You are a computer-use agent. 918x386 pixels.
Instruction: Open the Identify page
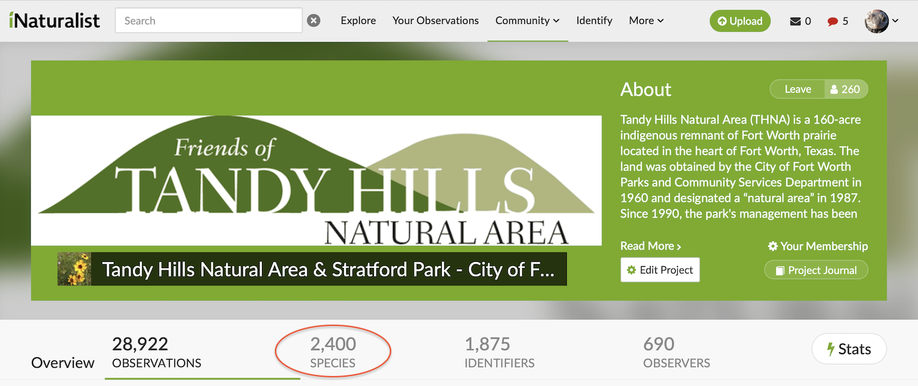point(594,20)
